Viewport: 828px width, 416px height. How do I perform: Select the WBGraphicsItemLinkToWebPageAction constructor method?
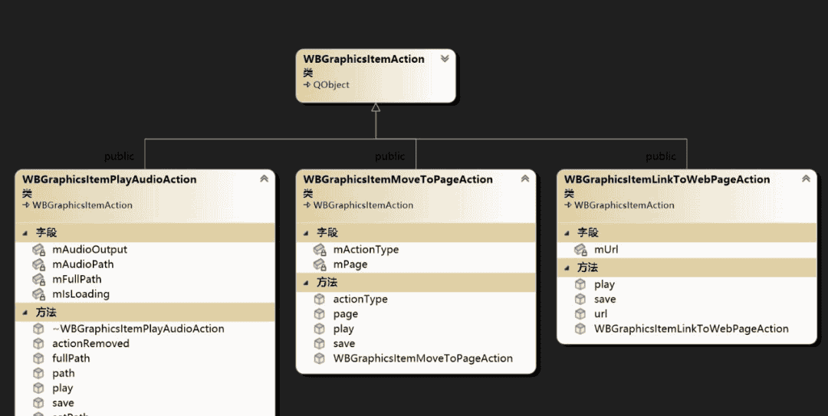(x=691, y=329)
